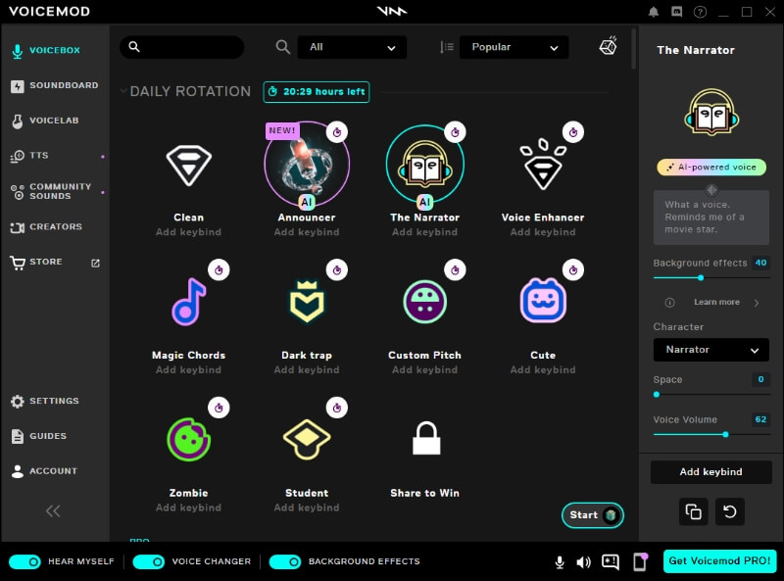Select the Voice Enhancer voice
Viewport: 784px width, 581px height.
tap(543, 165)
